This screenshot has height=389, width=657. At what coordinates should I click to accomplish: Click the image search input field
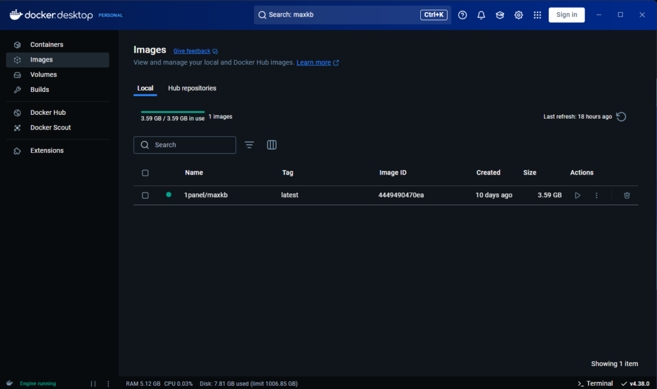(185, 145)
